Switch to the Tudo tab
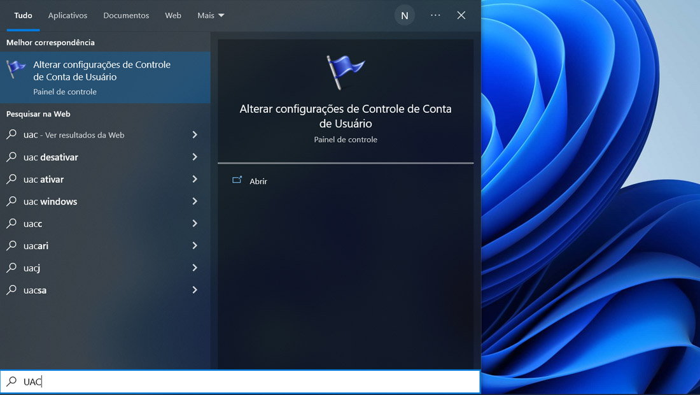This screenshot has width=700, height=395. pyautogui.click(x=23, y=16)
